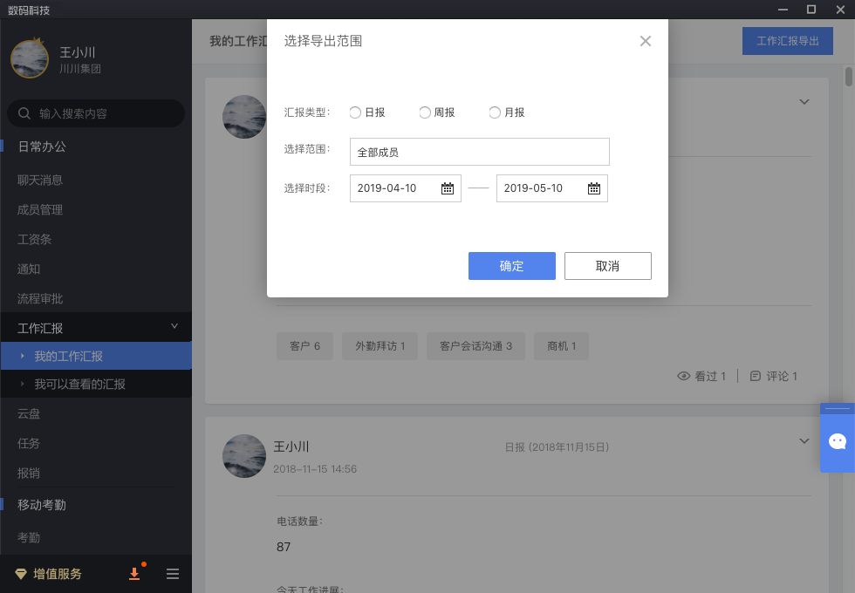Click the 客户会话沟通 3 tag
The image size is (855, 593).
476,346
